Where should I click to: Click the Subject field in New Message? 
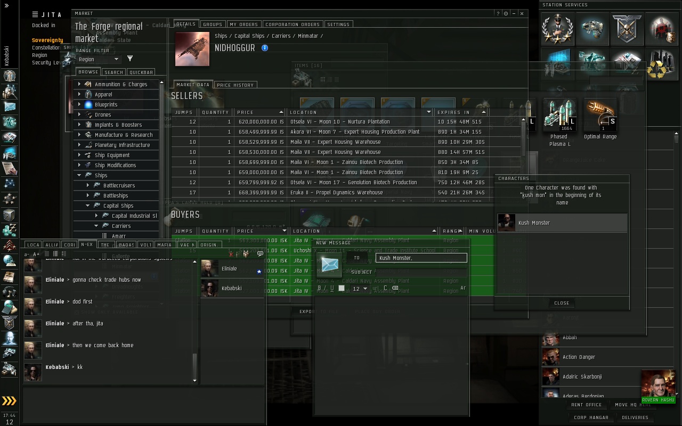pyautogui.click(x=421, y=272)
